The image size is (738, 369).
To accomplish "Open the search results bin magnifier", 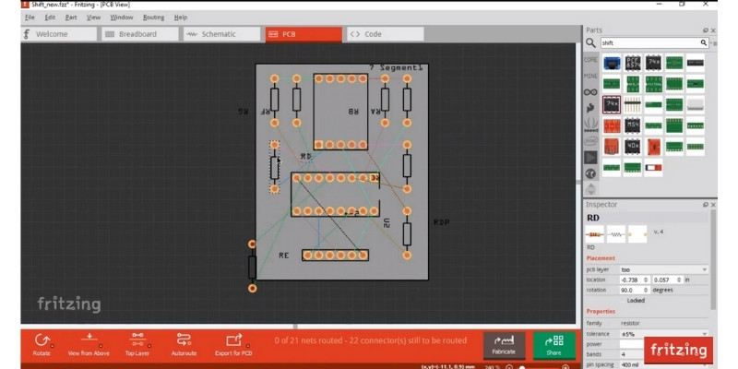I will [x=590, y=43].
